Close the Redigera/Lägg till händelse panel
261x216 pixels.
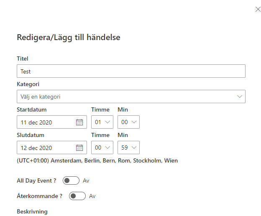point(258,9)
